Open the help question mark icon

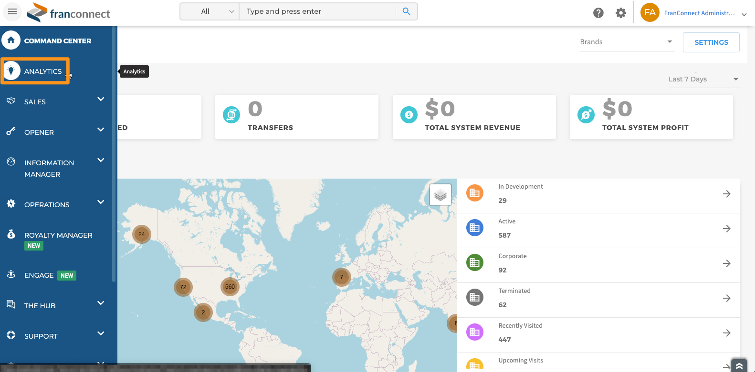598,13
